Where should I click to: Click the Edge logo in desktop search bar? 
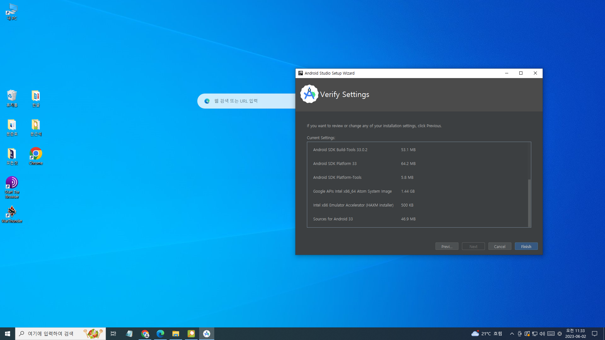[207, 101]
